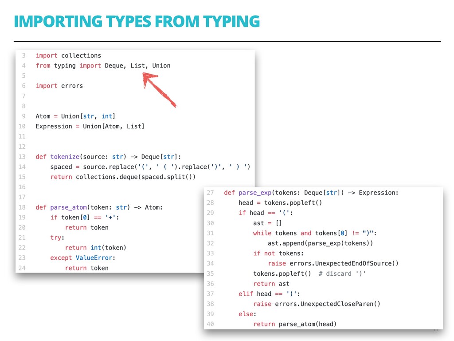
Task: Select the from typing import Deque, List, Union line
Action: (x=103, y=65)
